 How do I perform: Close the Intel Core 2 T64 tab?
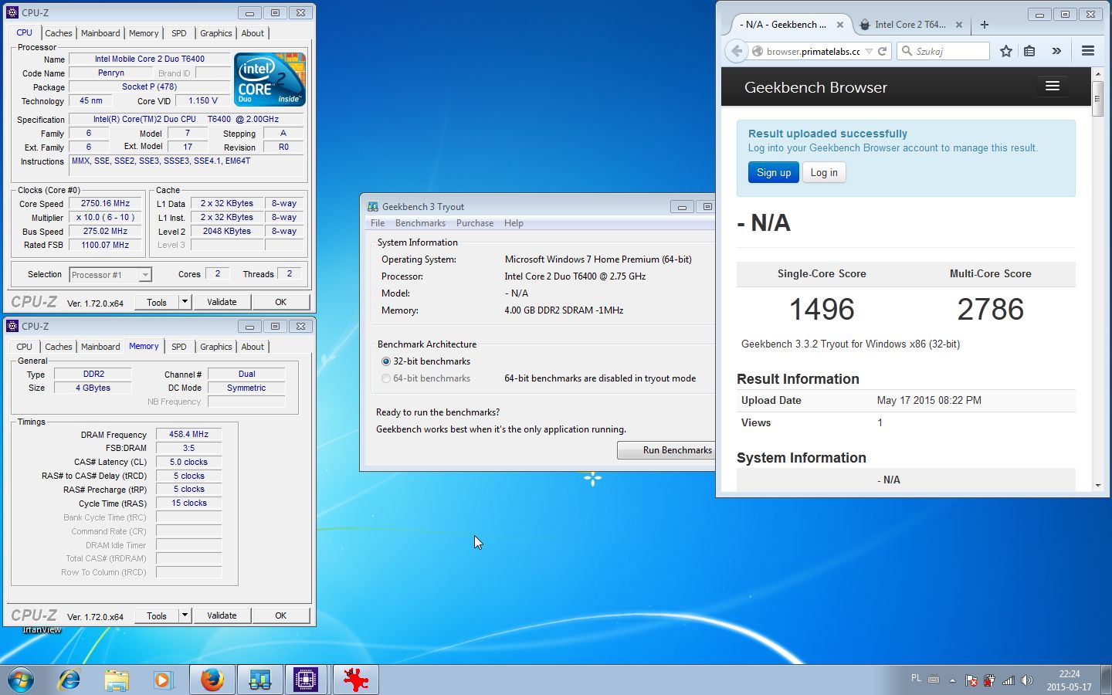[959, 25]
